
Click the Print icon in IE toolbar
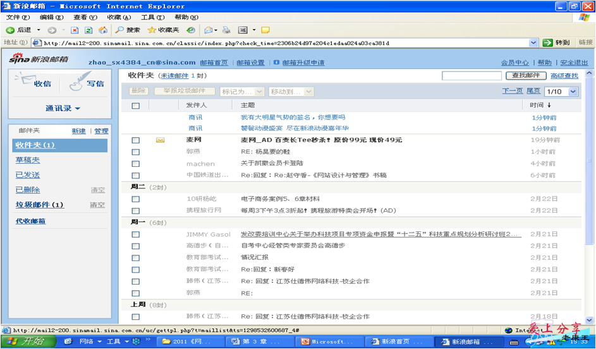click(x=226, y=30)
